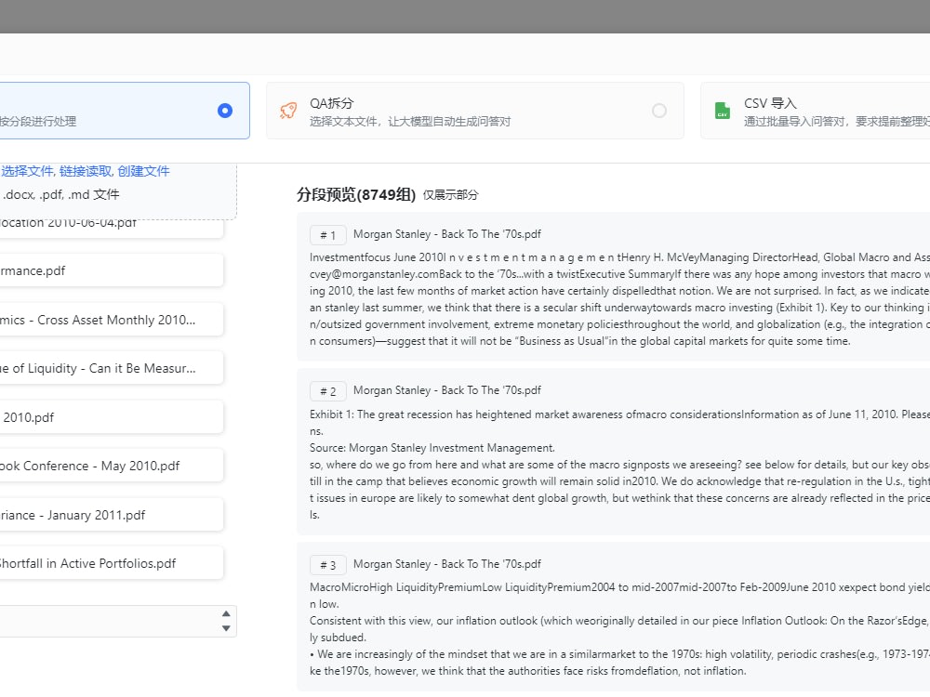Image resolution: width=930 pixels, height=697 pixels.
Task: Click the file name in segment #1
Action: pyautogui.click(x=447, y=234)
